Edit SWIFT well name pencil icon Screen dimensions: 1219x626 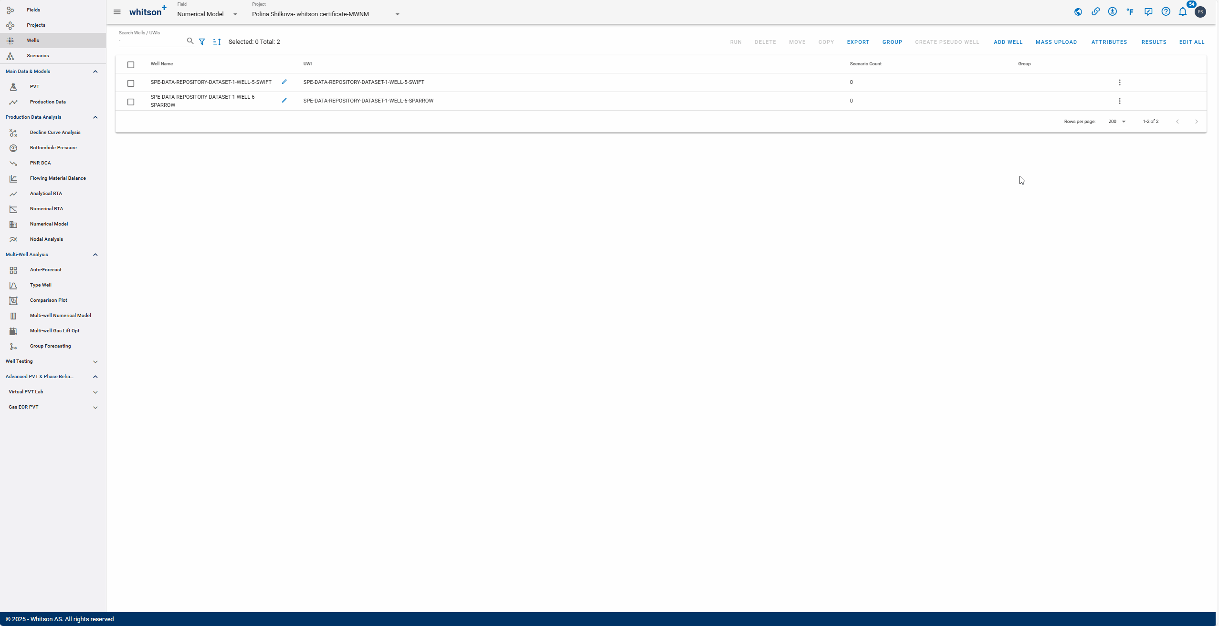coord(284,82)
